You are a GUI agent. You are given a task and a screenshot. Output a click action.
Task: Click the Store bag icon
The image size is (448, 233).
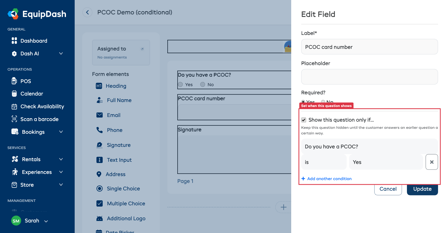pyautogui.click(x=14, y=185)
